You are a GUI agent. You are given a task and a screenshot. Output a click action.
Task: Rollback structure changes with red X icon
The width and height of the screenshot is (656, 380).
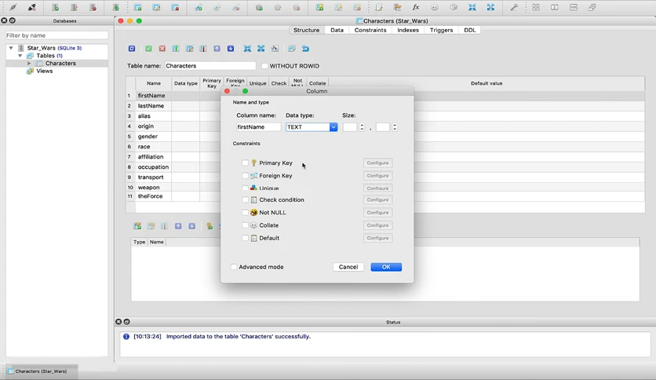point(162,49)
